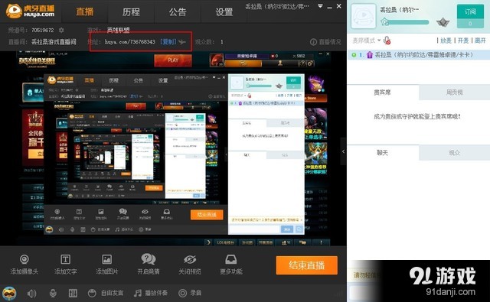Open the title bar dropdown triangle menu

coord(320,6)
